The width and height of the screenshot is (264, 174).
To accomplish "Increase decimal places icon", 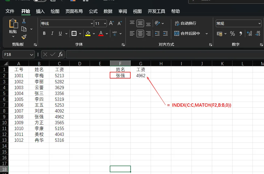I will tap(249, 34).
